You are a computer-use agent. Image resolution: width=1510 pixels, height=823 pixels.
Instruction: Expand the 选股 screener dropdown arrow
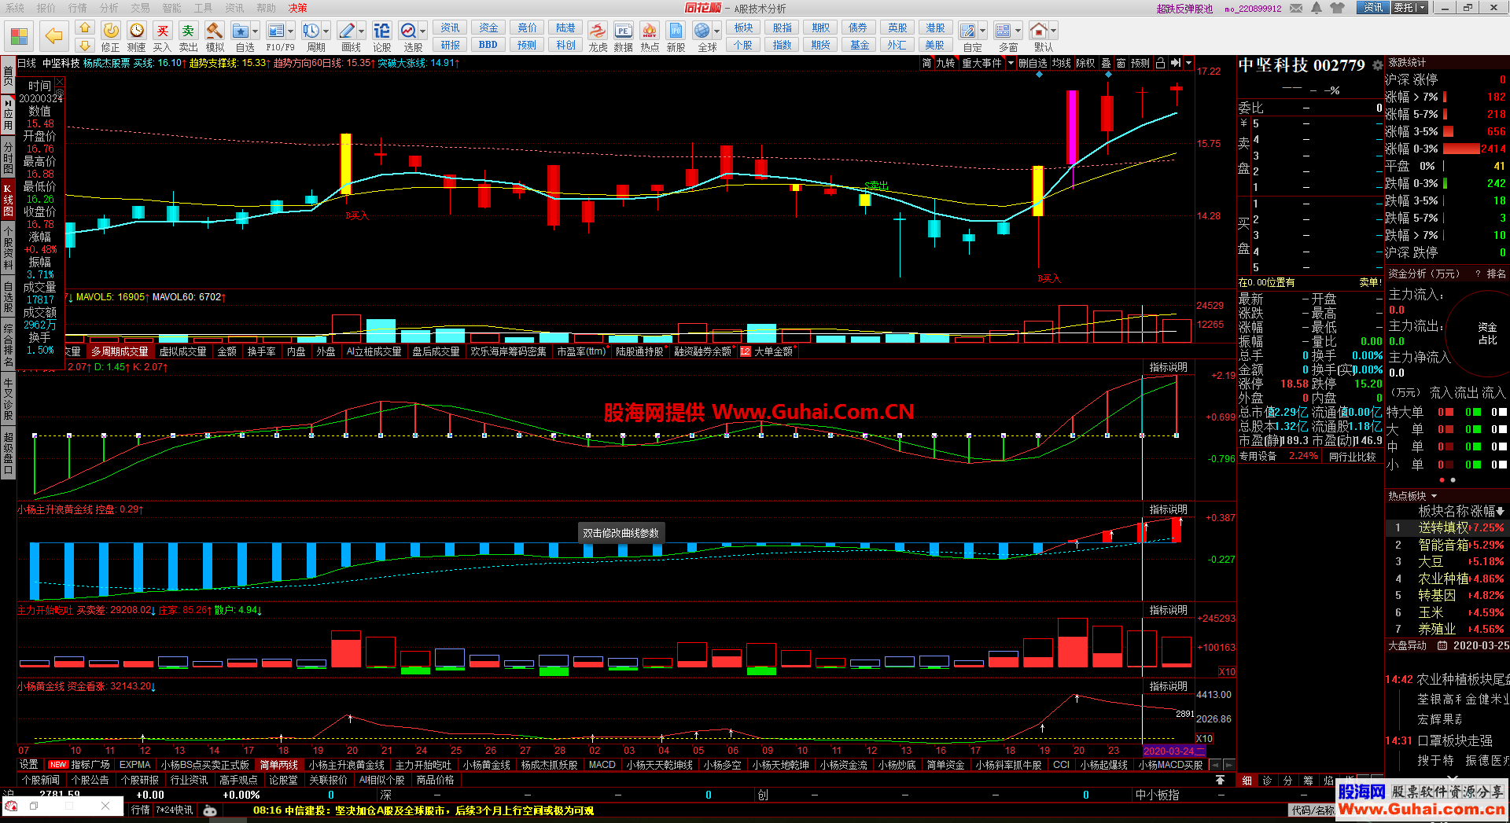423,31
